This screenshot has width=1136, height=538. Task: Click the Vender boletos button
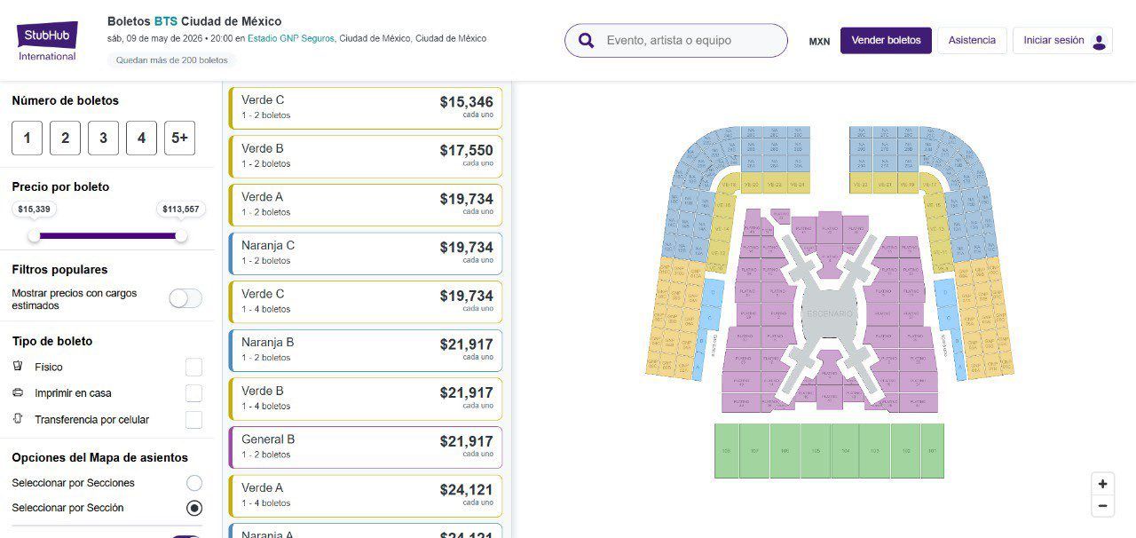click(x=886, y=40)
